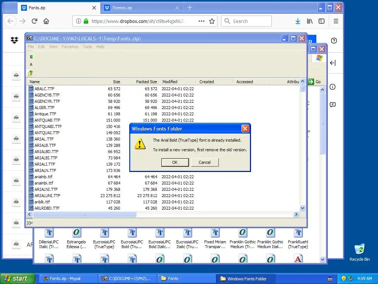Open the Windows Start menu

[x=18, y=278]
